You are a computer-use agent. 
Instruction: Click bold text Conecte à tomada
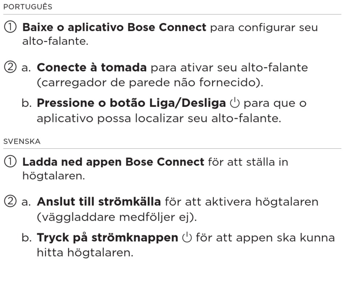[92, 67]
